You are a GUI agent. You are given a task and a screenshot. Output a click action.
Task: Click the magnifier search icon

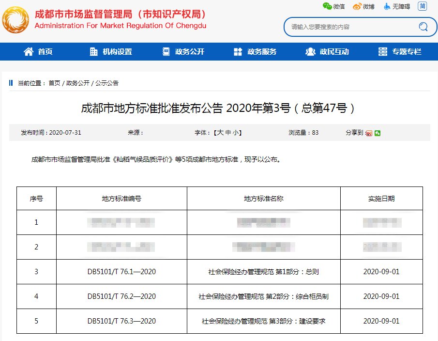click(423, 27)
